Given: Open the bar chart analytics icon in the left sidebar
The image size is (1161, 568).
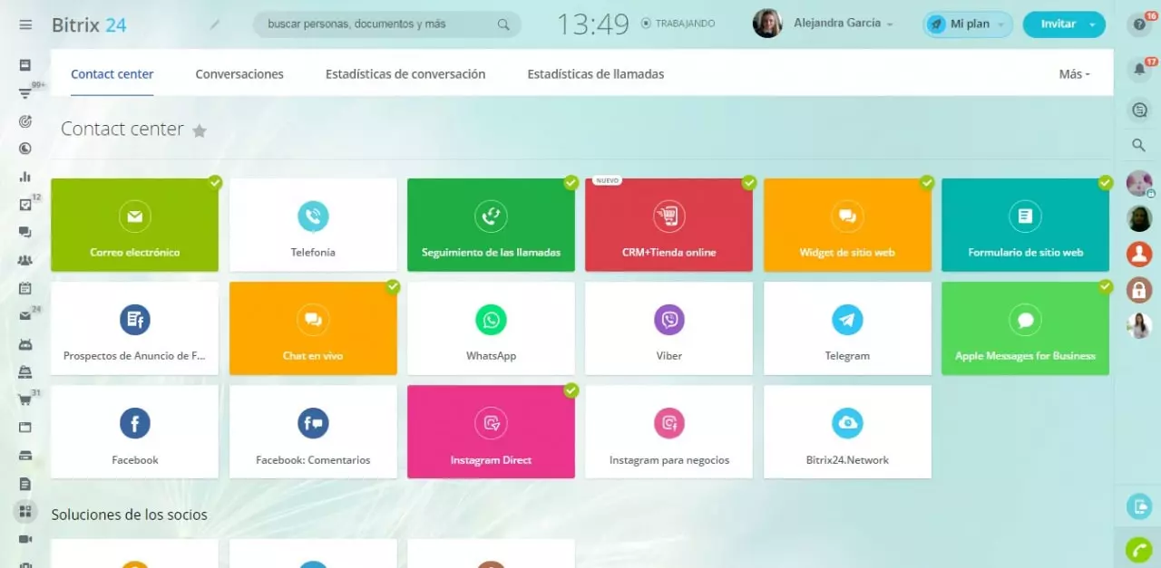Looking at the screenshot, I should coord(25,177).
